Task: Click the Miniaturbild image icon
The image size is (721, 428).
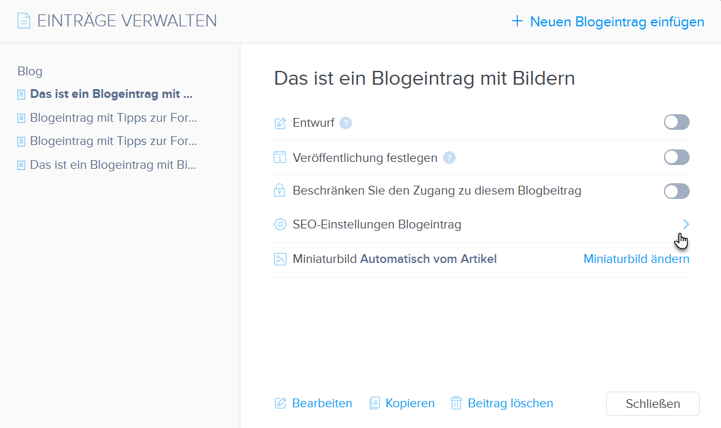Action: [280, 259]
